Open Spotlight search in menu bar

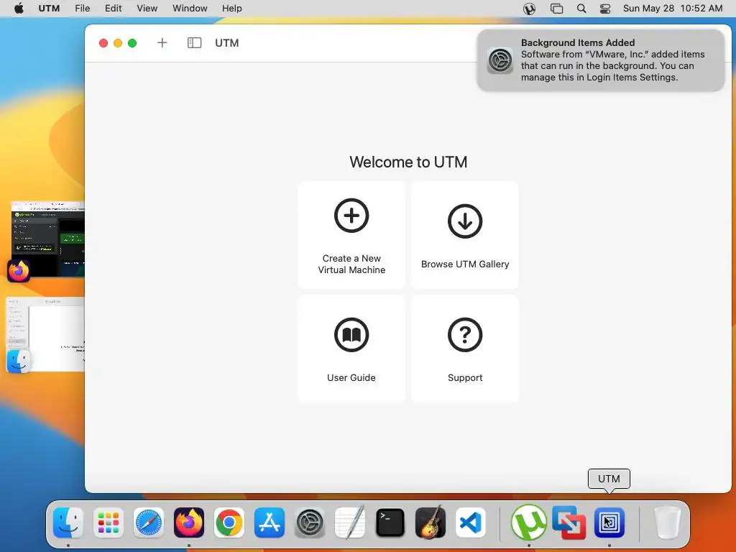pyautogui.click(x=581, y=9)
